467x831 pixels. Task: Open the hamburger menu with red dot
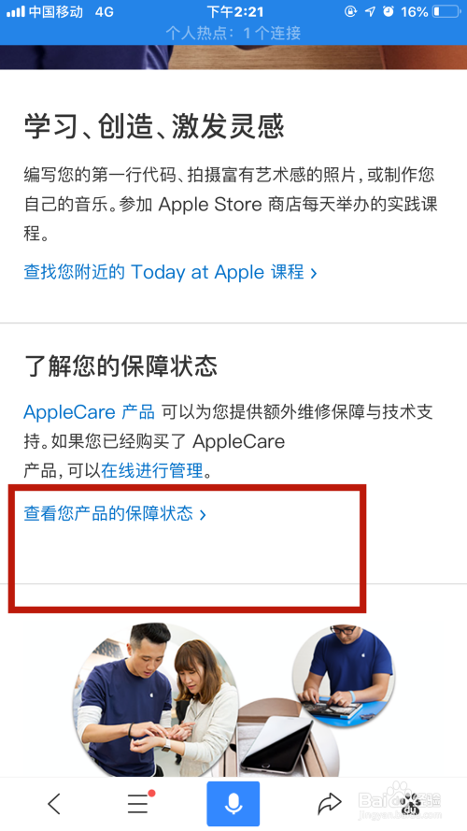click(140, 803)
